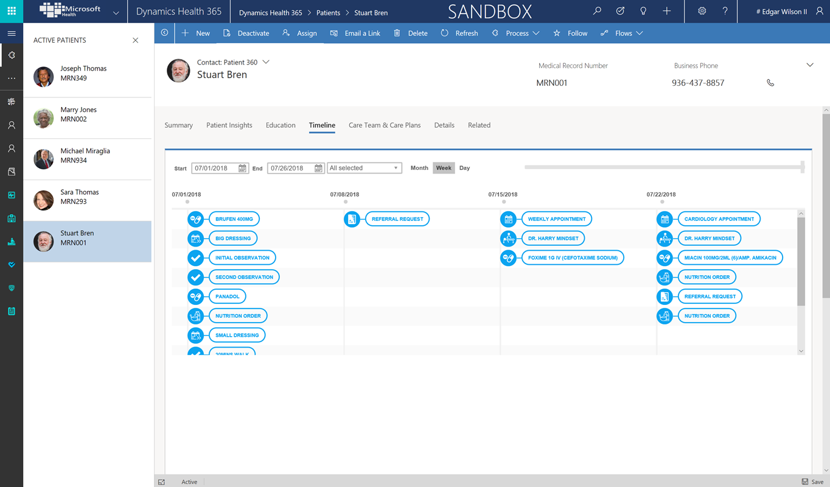Click the Deactivate button

246,33
